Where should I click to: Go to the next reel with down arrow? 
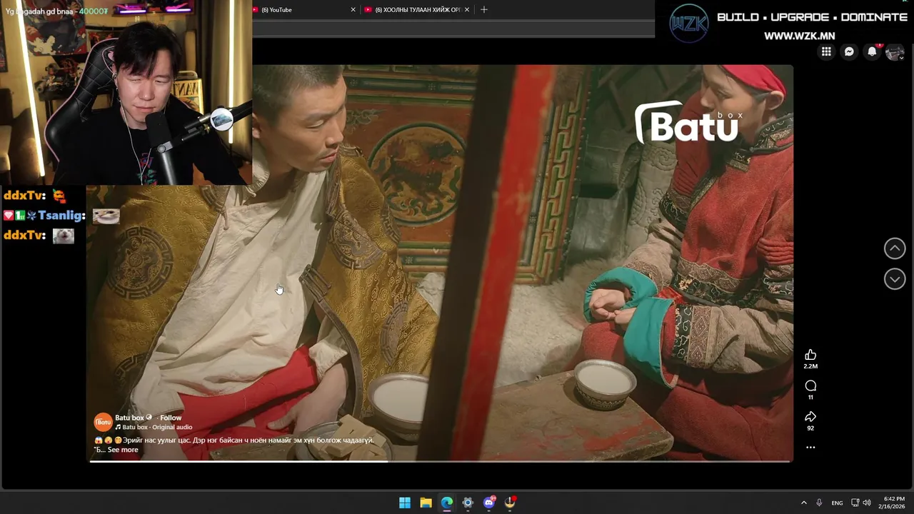click(x=895, y=279)
